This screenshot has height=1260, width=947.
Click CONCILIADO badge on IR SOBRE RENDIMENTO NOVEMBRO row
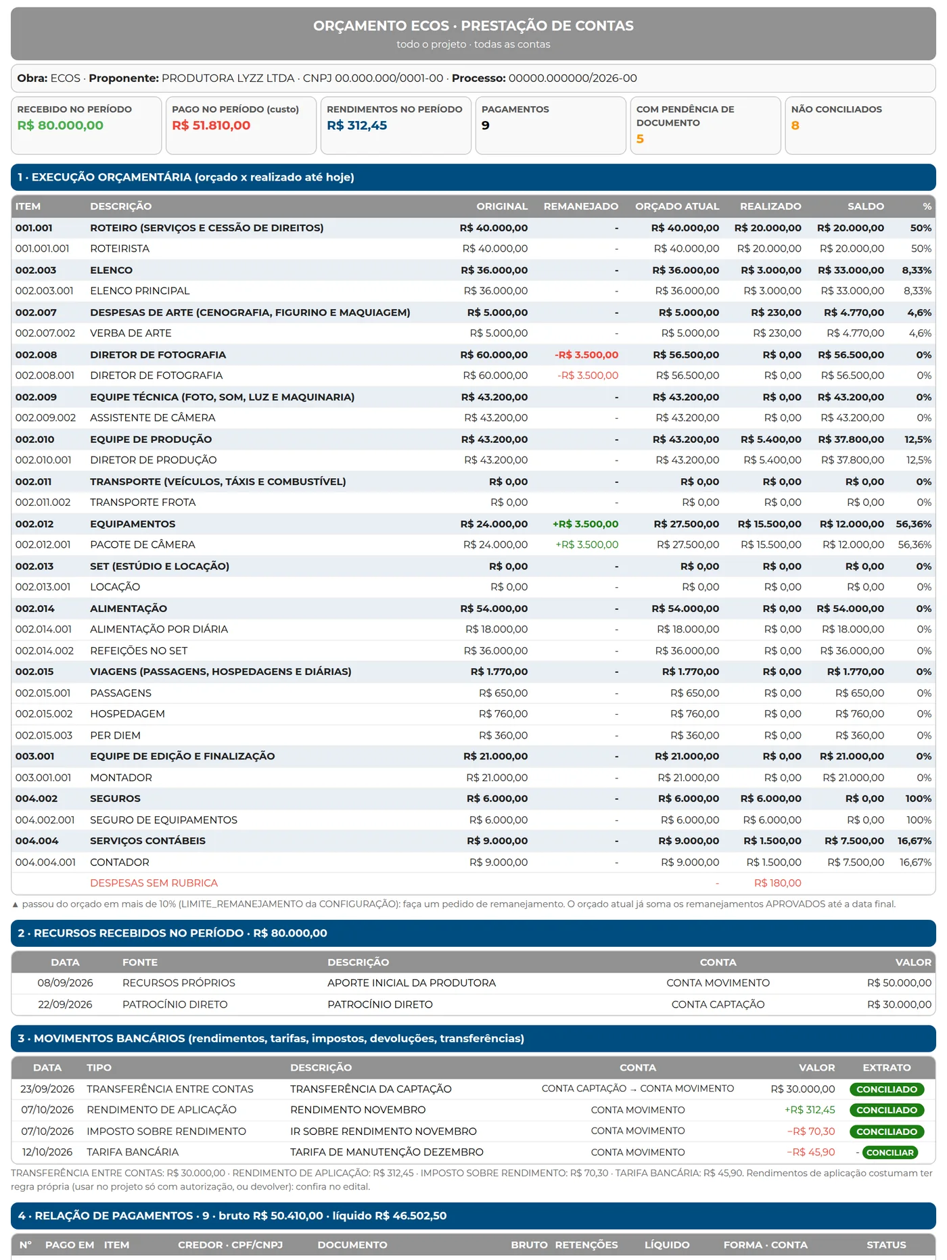pos(887,1131)
